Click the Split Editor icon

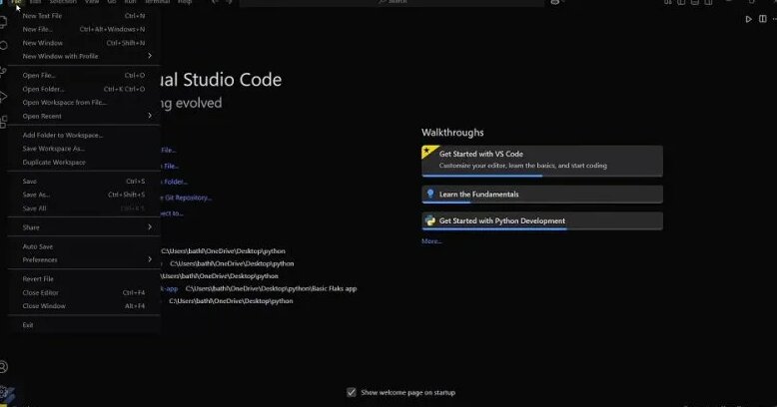pyautogui.click(x=763, y=19)
